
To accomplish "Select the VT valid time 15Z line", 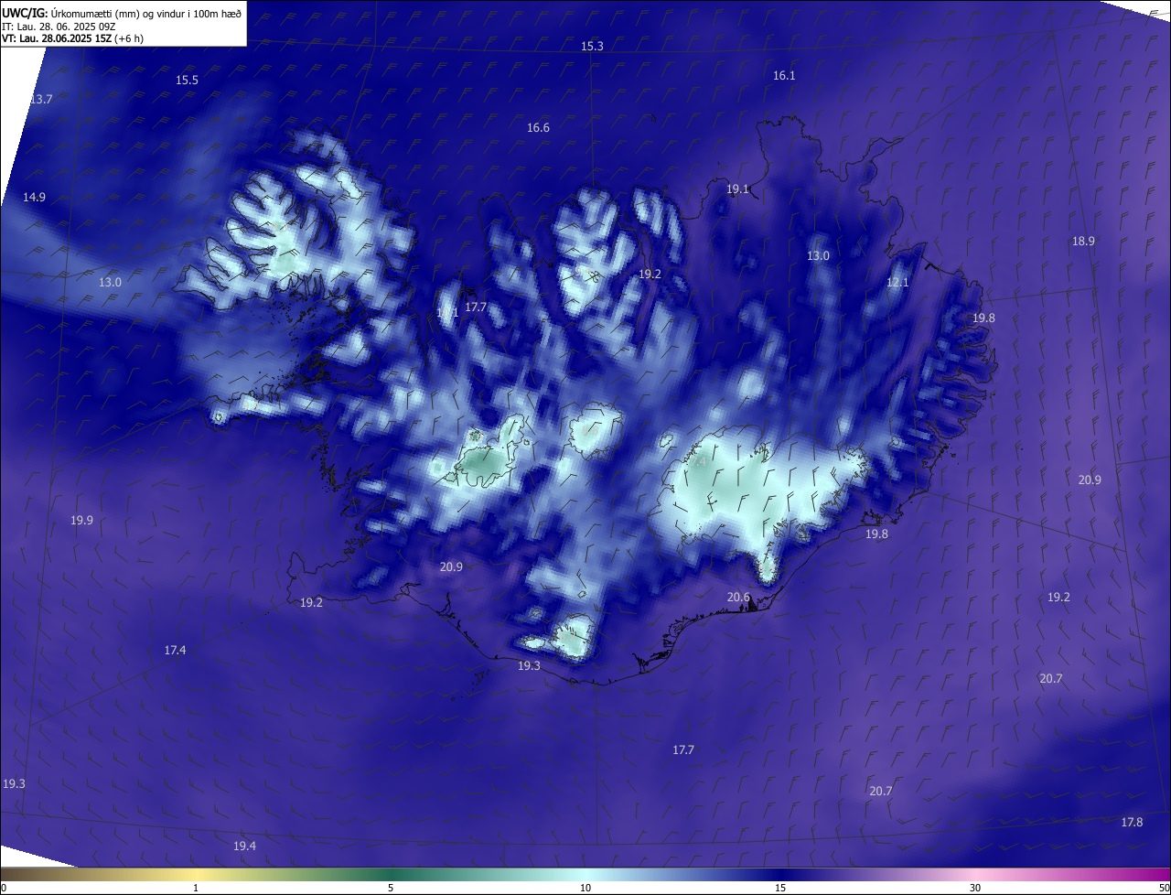I will (72, 38).
